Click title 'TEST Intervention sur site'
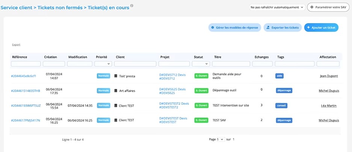The width and height of the screenshot is (352, 152). [231, 105]
